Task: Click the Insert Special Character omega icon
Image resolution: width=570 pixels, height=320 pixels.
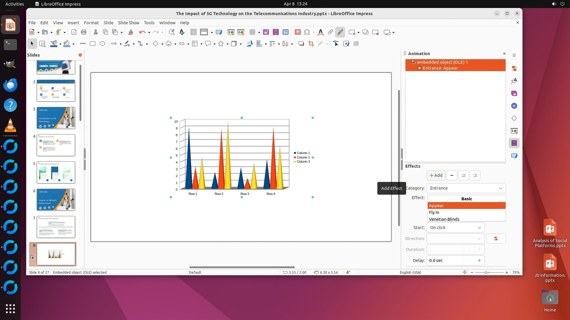Action: point(307,32)
